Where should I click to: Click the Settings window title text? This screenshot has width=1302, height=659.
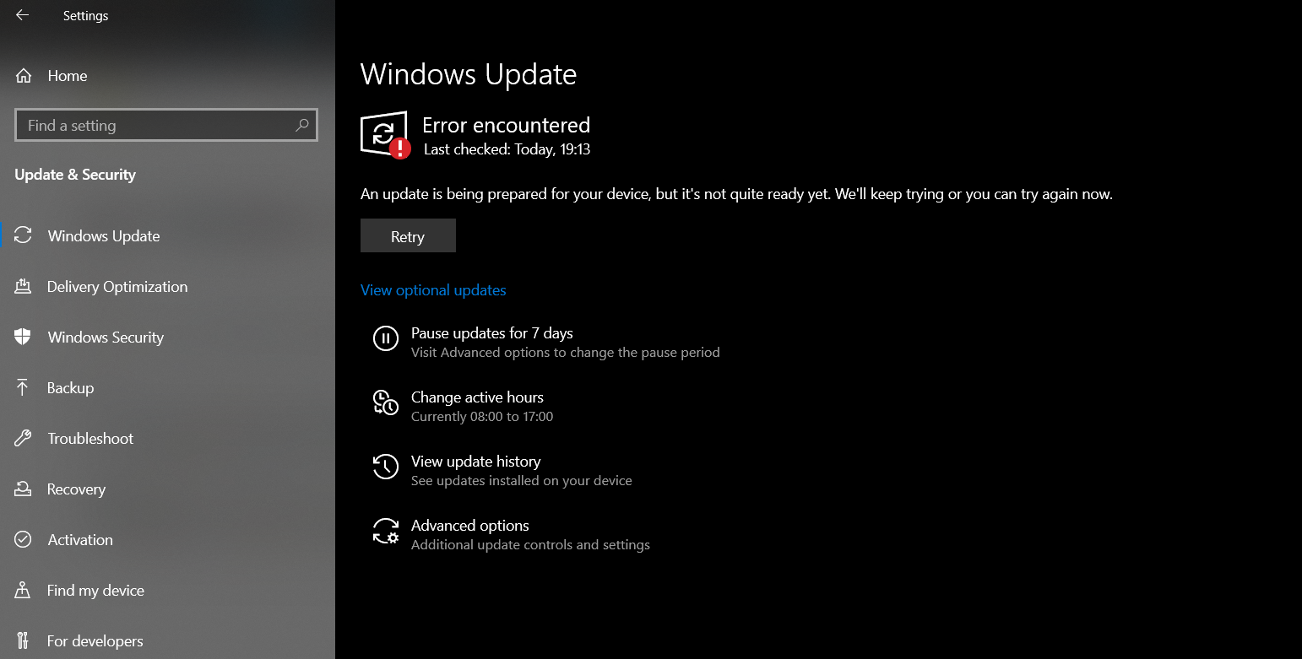85,15
